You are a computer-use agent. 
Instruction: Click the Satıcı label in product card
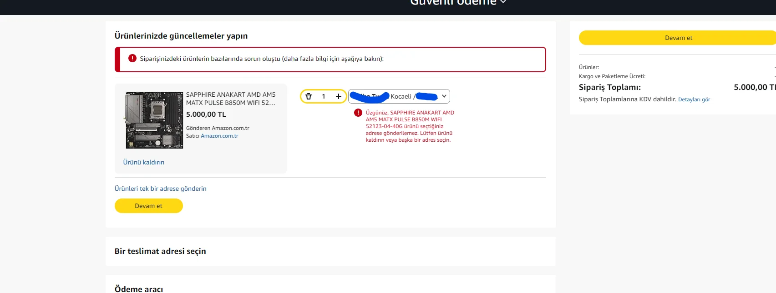click(193, 136)
